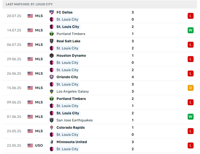
Task: Open the Orlando City team link
Action: [x=67, y=77]
